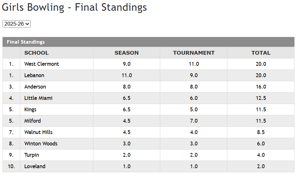Click the SCHOOL column header
This screenshot has height=177, width=297.
click(x=36, y=53)
